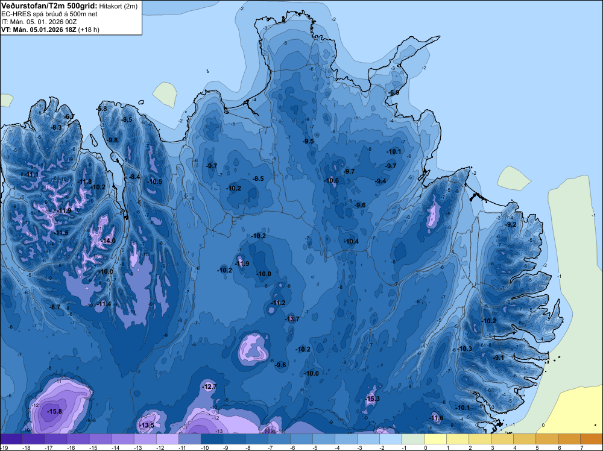Click the -10.4 temperature label

tap(351, 241)
